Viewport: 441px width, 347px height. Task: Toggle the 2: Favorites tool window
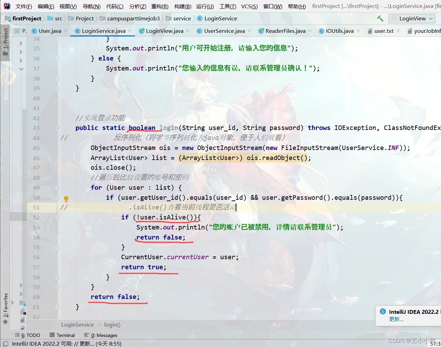coord(5,309)
